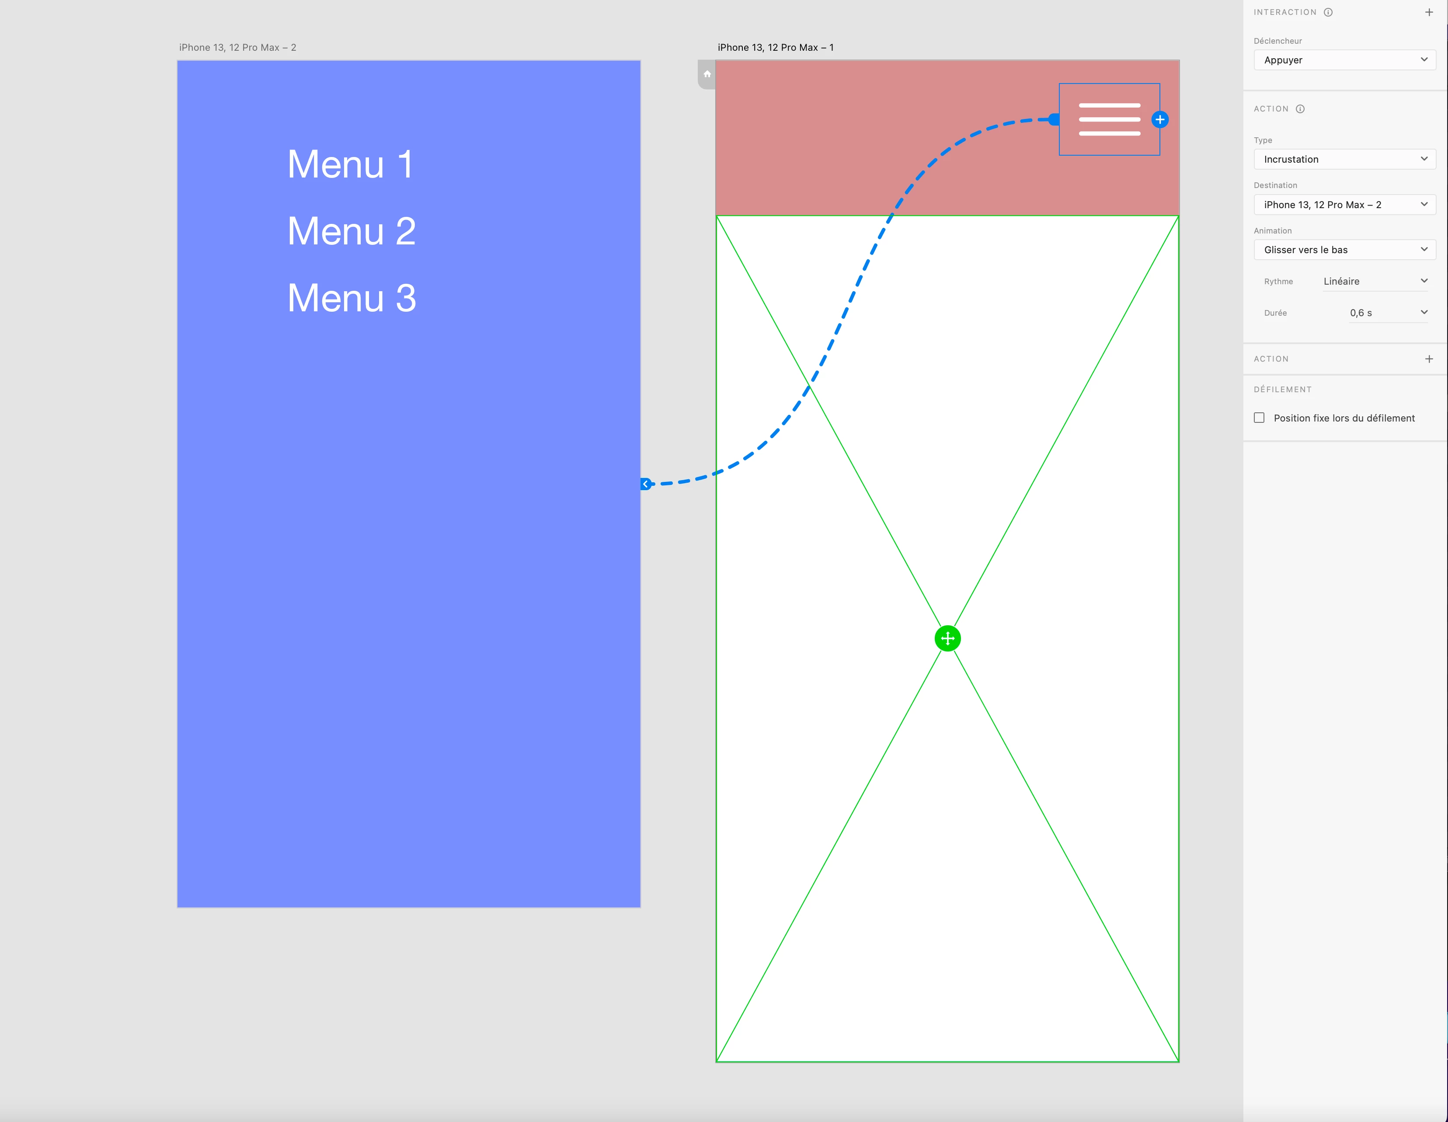The width and height of the screenshot is (1448, 1122).
Task: Add a new interaction with plus icon
Action: 1429,13
